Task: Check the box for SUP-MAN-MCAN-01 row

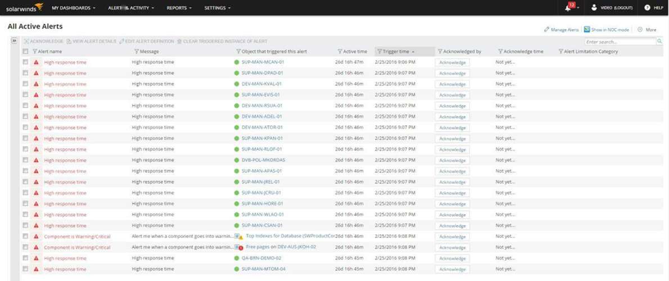Action: 26,62
